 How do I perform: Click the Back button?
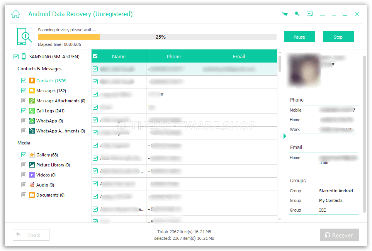pyautogui.click(x=31, y=235)
